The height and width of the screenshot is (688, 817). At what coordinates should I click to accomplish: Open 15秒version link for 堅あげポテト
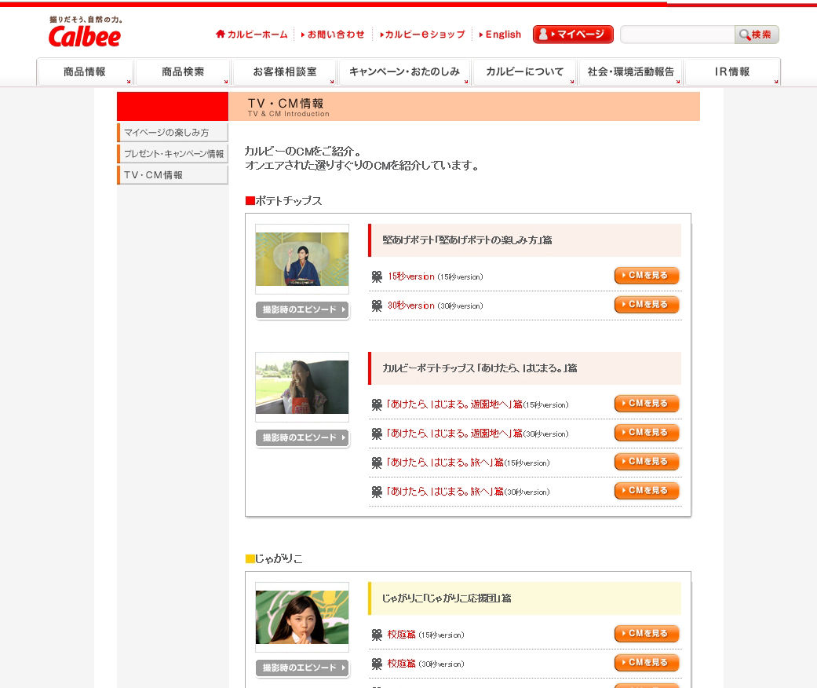410,276
